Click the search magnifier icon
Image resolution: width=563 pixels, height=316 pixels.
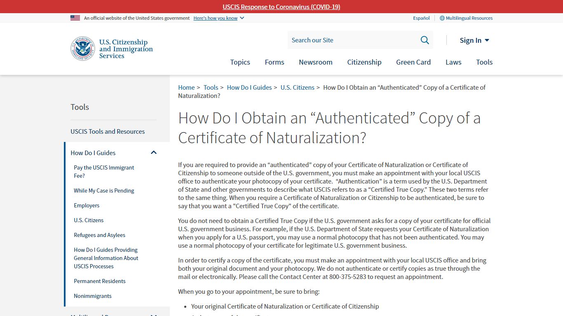(425, 40)
